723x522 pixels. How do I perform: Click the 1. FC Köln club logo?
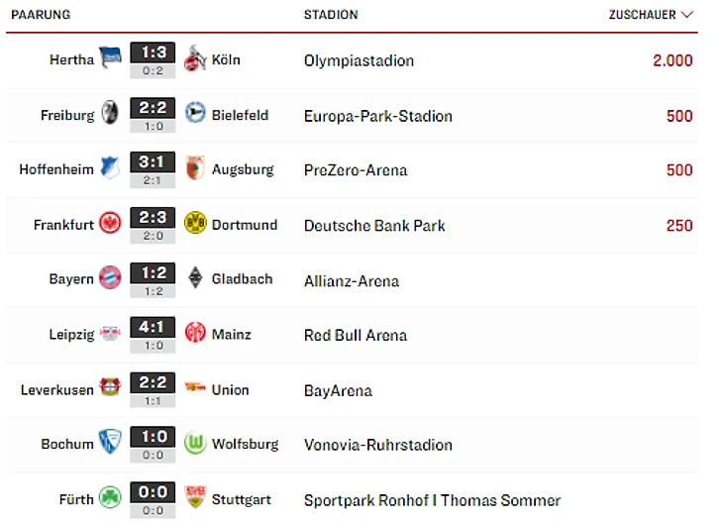195,59
